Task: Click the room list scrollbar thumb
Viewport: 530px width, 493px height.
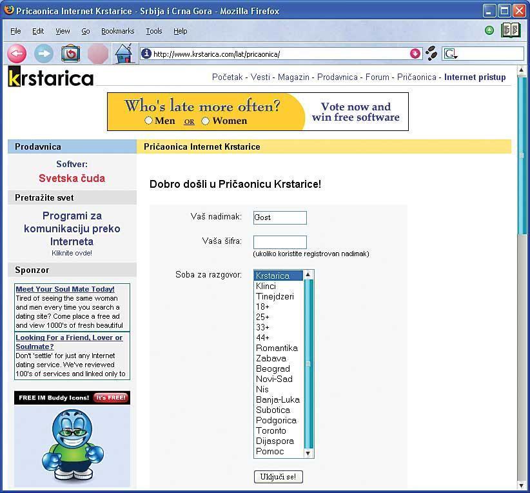Action: point(308,364)
